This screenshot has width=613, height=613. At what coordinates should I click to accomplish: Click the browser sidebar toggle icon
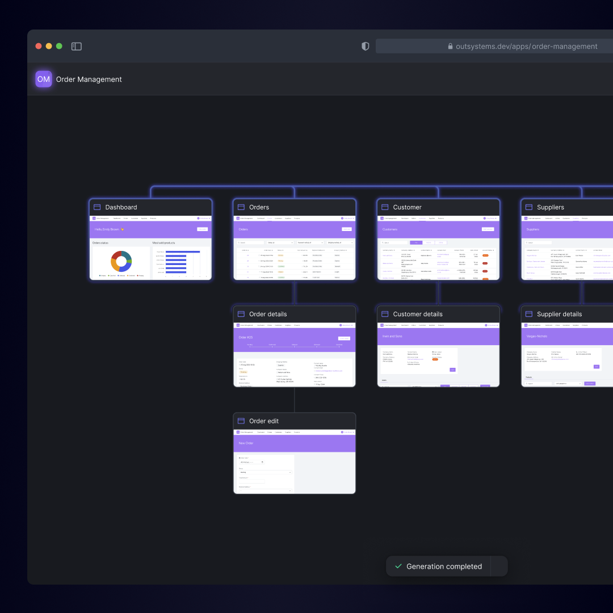77,47
